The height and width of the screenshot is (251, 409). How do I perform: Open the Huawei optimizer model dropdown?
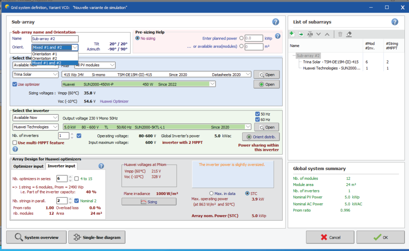tap(211, 84)
